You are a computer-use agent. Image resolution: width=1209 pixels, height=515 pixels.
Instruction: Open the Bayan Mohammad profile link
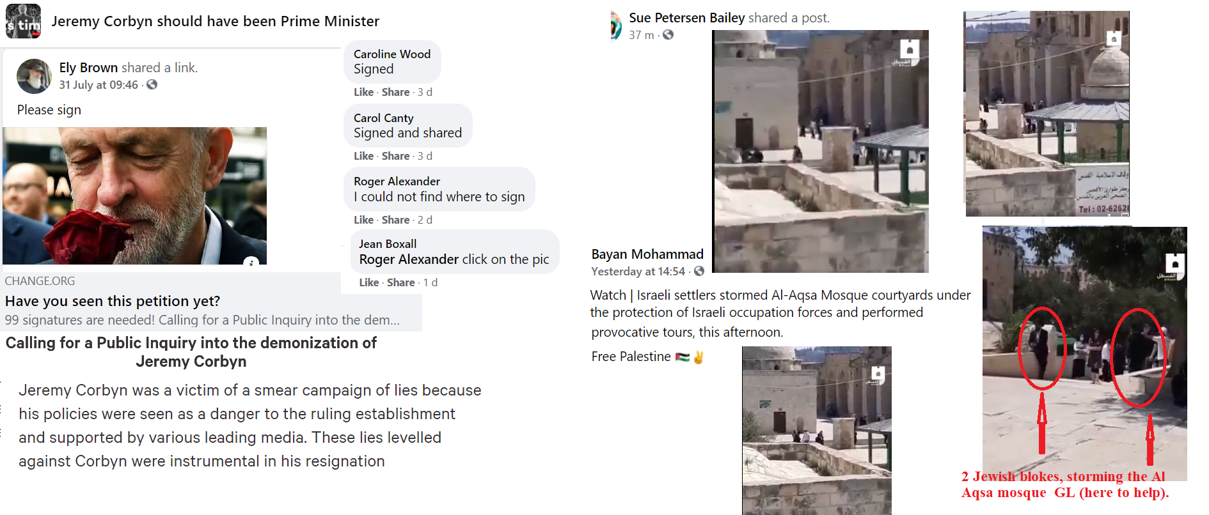click(647, 254)
